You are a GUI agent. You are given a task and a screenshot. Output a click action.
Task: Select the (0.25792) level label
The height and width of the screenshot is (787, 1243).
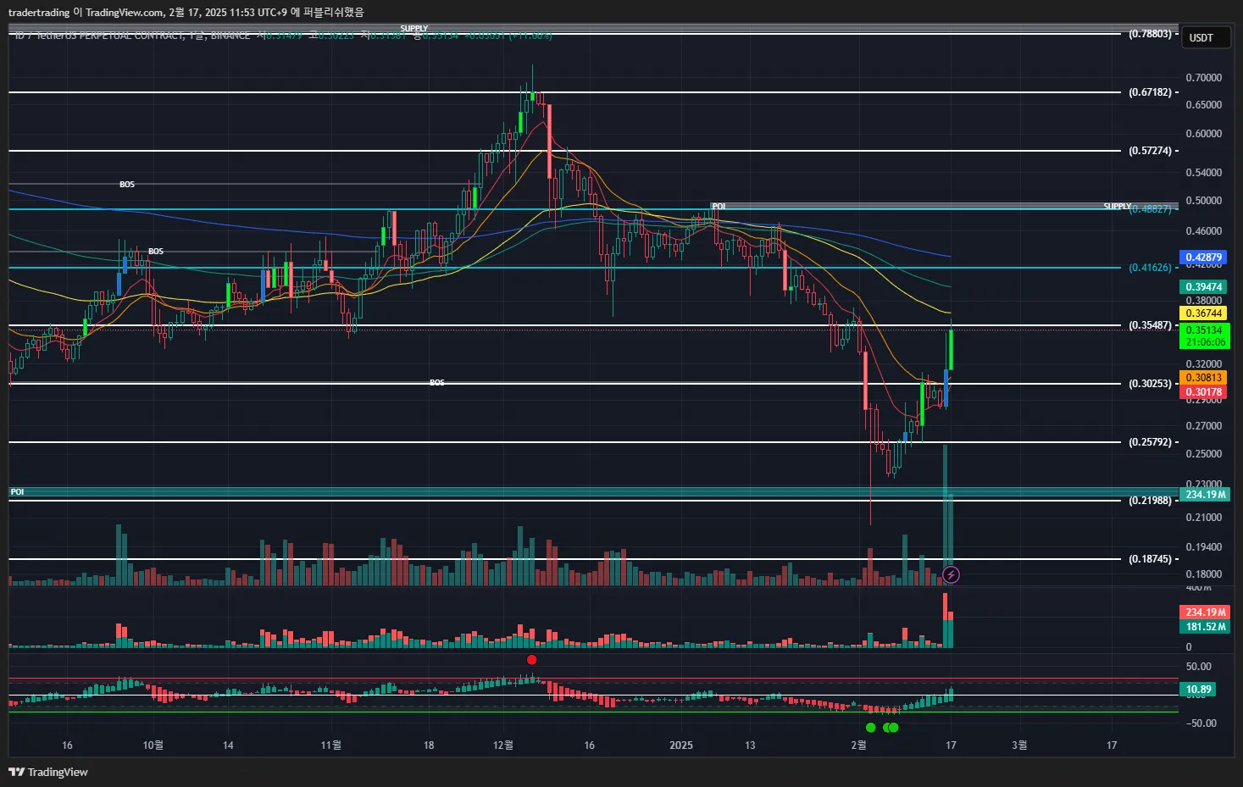(1150, 442)
